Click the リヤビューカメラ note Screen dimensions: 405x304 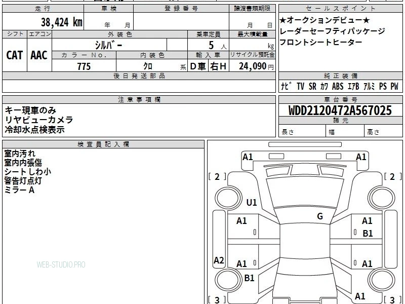[x=39, y=120]
